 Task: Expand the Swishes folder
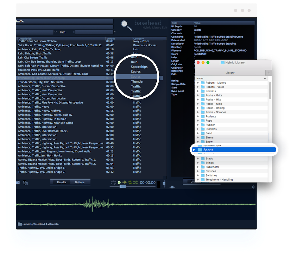[198, 171]
